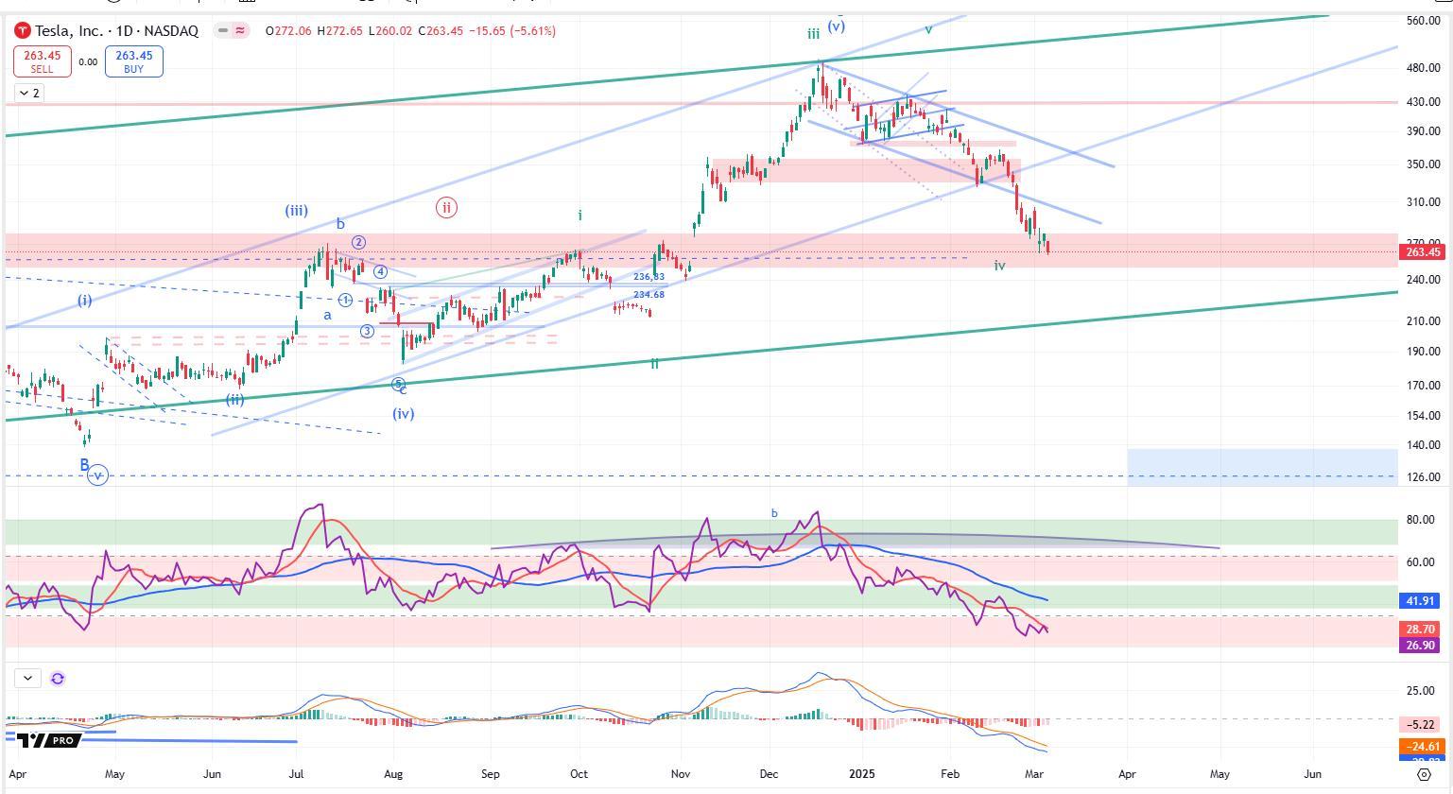Expand the collapsed indicators legend showing 2
Viewport: 1453px width, 794px height.
(28, 93)
